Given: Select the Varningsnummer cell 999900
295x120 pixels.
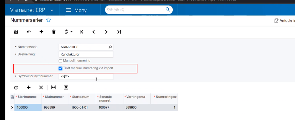Looking at the screenshot, I should pos(137,108).
